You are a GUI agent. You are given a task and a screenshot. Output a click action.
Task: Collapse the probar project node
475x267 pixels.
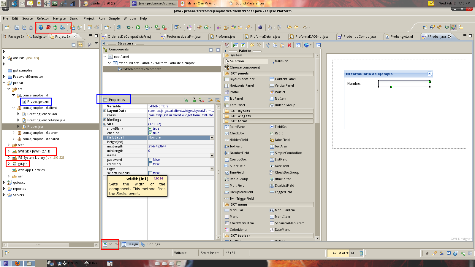[x=4, y=83]
